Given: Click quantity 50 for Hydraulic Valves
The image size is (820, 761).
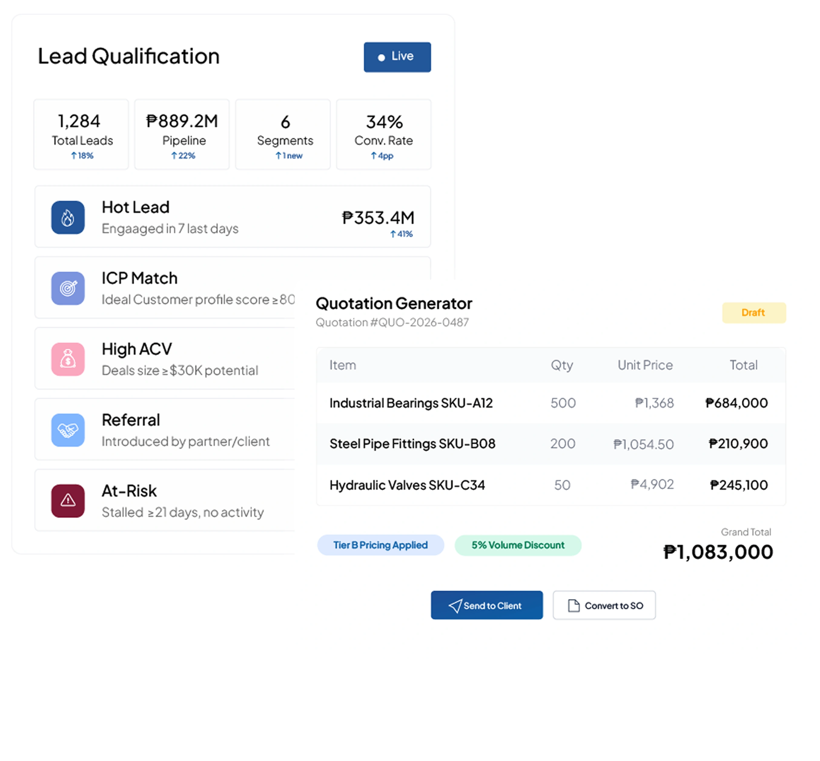Looking at the screenshot, I should 562,485.
